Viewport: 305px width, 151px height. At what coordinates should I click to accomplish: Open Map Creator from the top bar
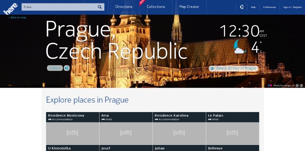pyautogui.click(x=189, y=7)
